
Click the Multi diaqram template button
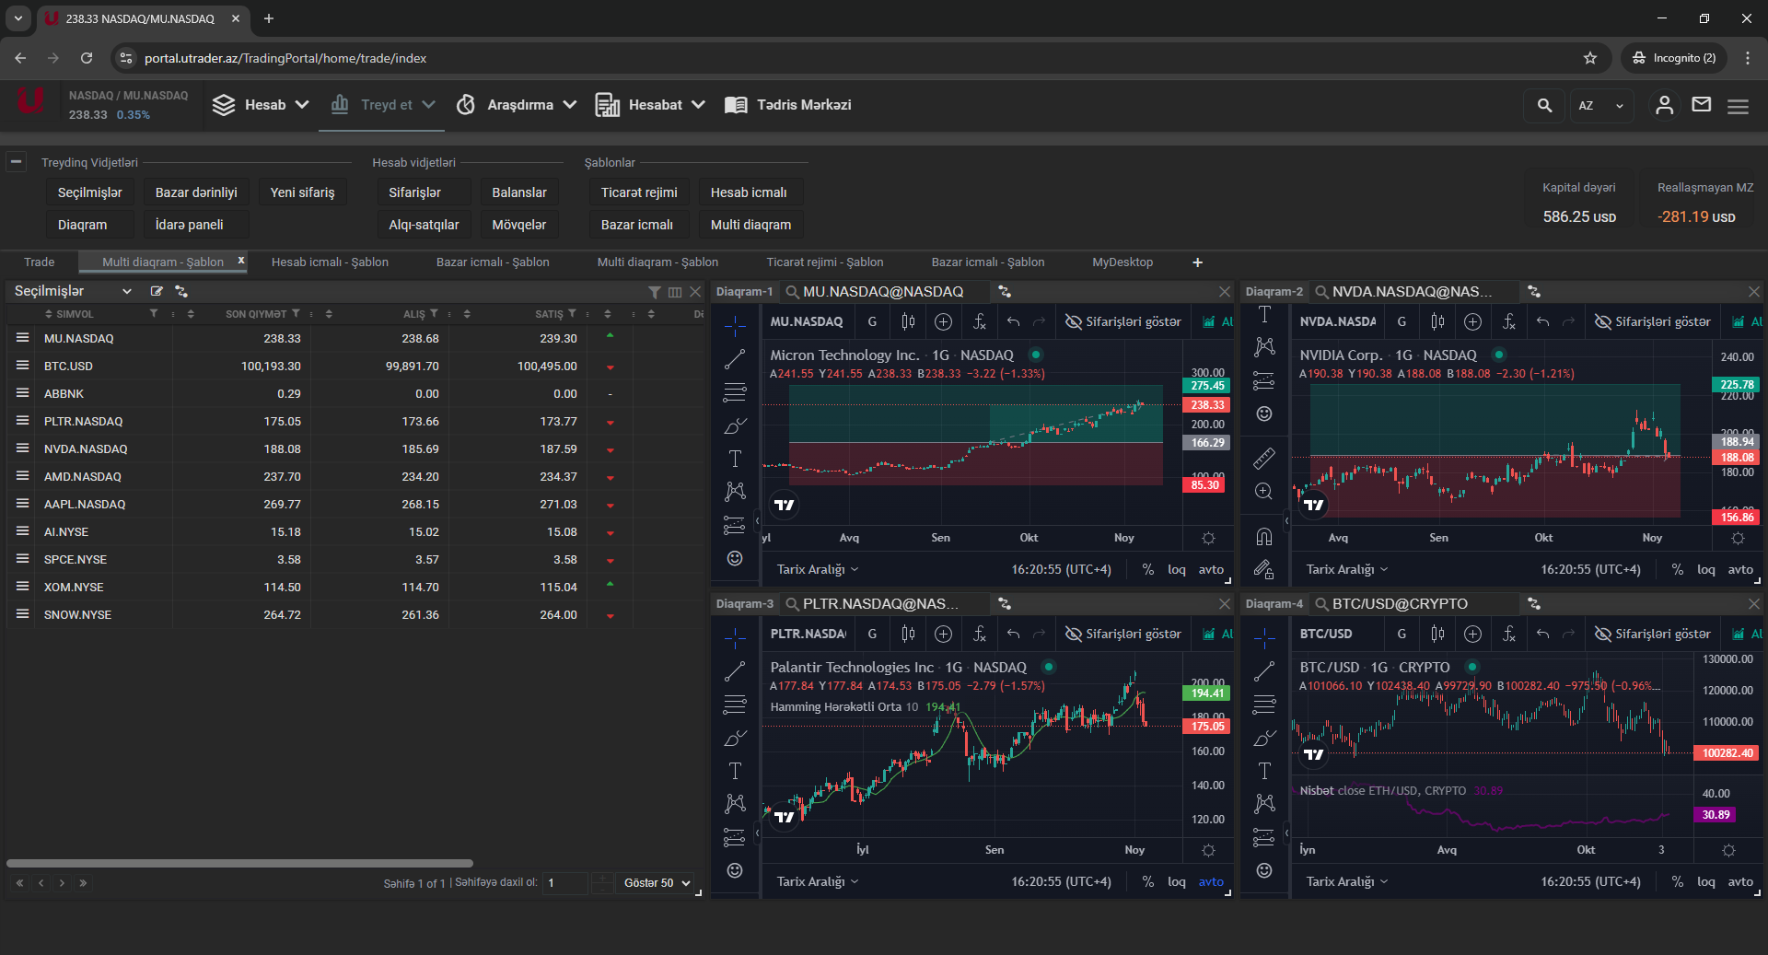(750, 225)
